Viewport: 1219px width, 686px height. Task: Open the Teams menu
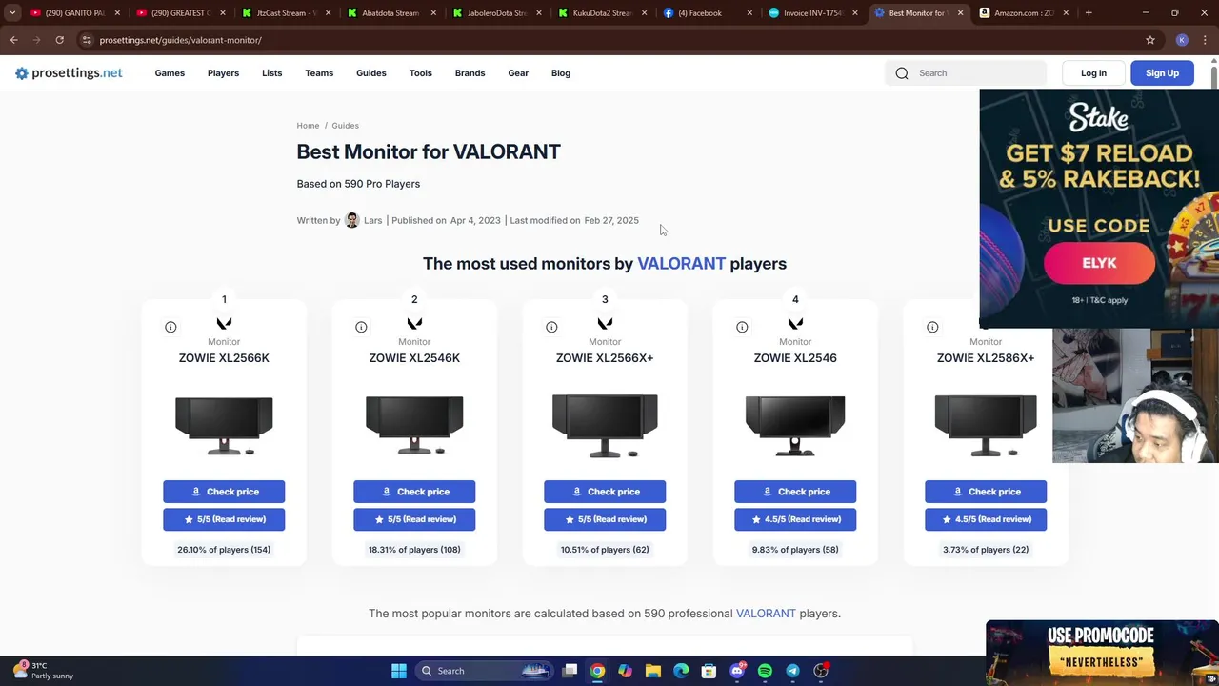319,73
